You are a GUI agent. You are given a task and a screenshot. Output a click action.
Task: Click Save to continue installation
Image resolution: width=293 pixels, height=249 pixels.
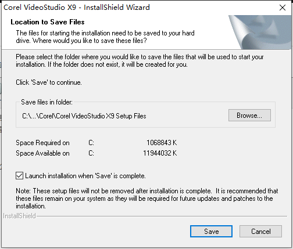pos(211,231)
